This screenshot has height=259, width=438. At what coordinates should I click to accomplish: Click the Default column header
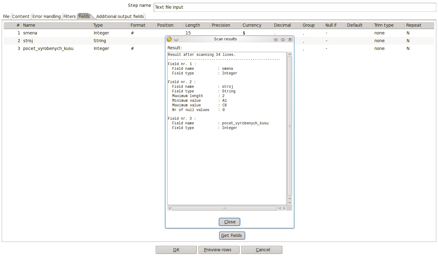tap(359, 25)
